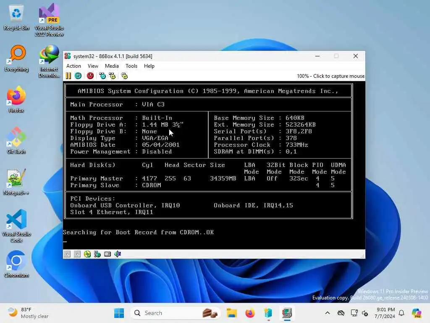Click the 86Box icon in the title bar

pyautogui.click(x=68, y=56)
